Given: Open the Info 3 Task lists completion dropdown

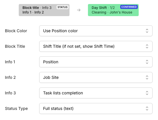Looking at the screenshot, I should 96,93.
